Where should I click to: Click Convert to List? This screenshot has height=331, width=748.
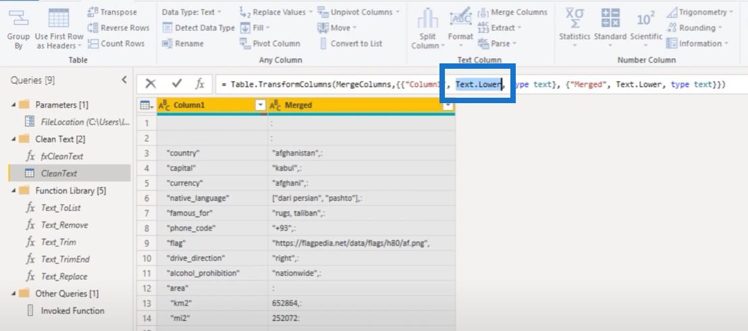pyautogui.click(x=350, y=44)
